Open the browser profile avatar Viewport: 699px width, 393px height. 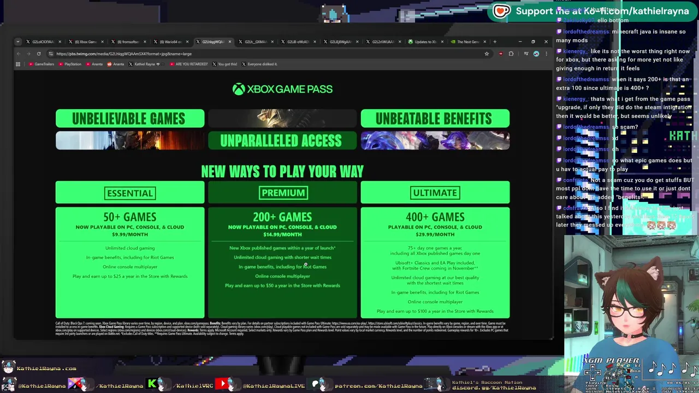pos(536,53)
